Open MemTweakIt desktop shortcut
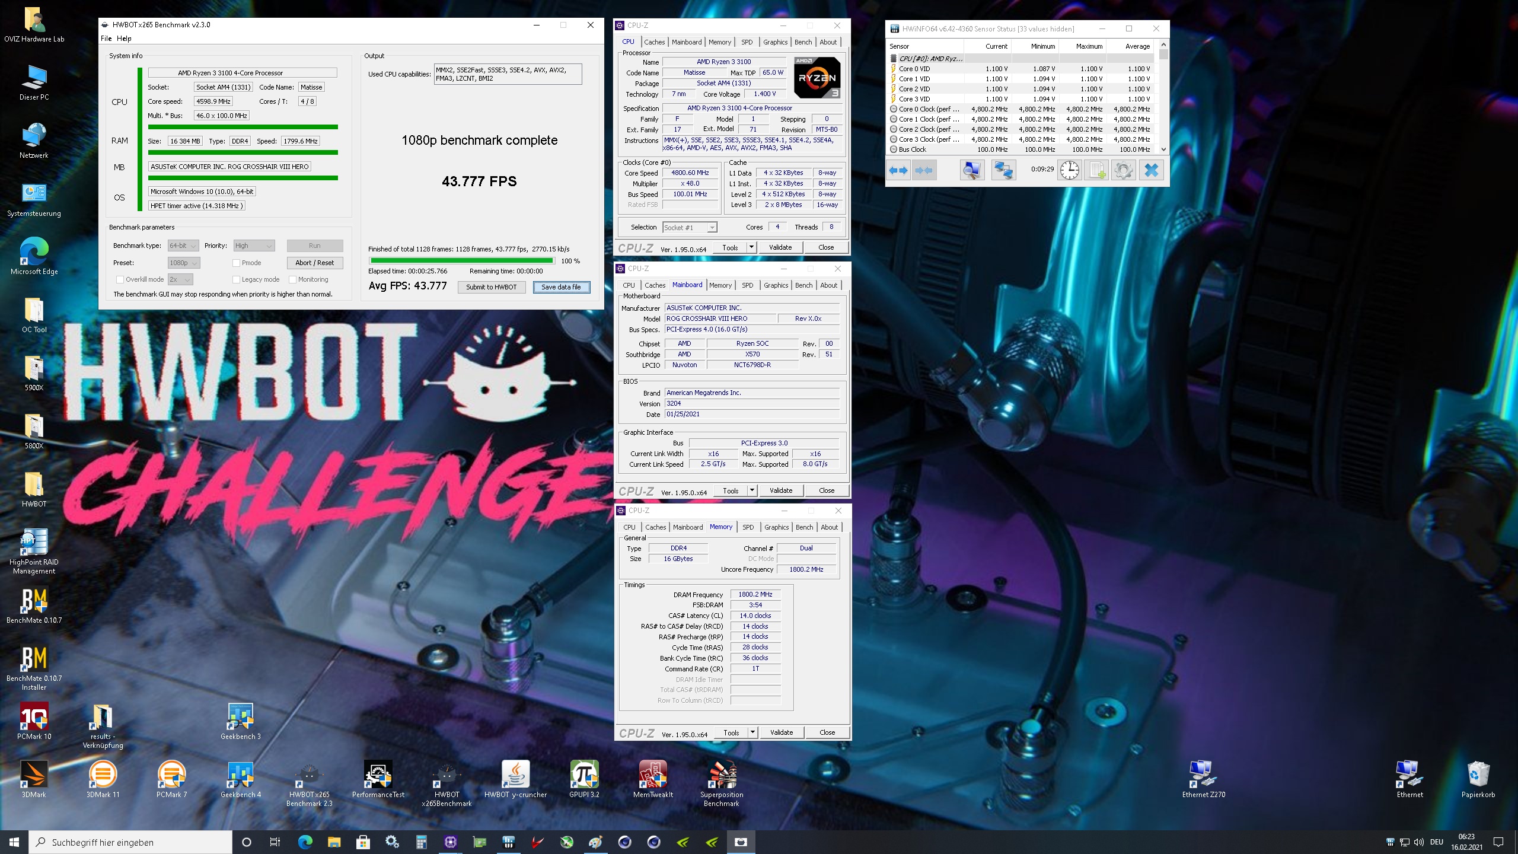Viewport: 1518px width, 854px height. 653,779
